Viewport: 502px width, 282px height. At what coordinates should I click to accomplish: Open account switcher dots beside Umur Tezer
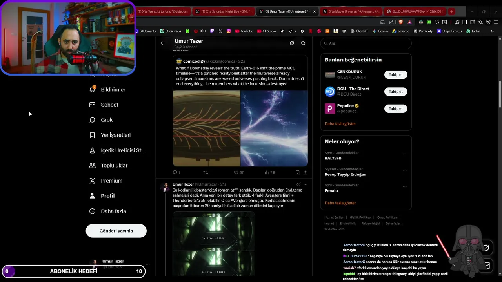147,264
